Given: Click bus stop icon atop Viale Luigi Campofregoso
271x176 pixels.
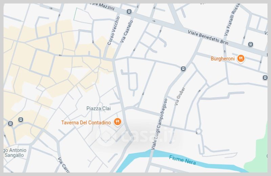Looking at the screenshot, I should tap(183, 69).
